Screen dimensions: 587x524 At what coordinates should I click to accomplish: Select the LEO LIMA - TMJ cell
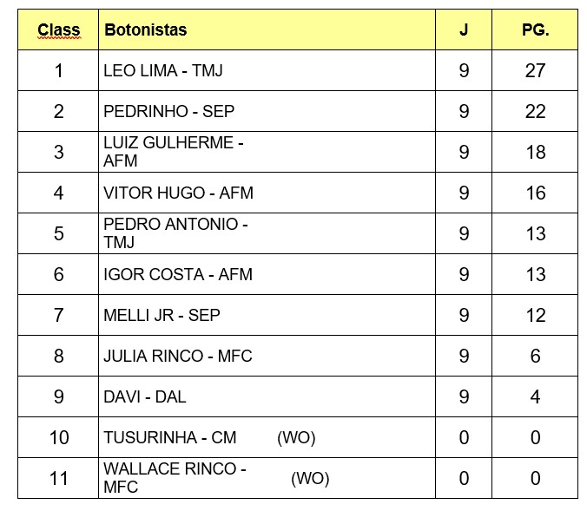(162, 71)
